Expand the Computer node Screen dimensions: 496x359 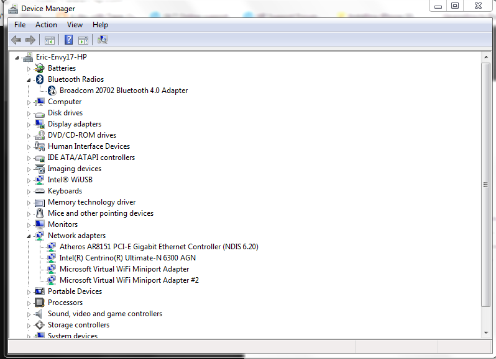pos(29,102)
